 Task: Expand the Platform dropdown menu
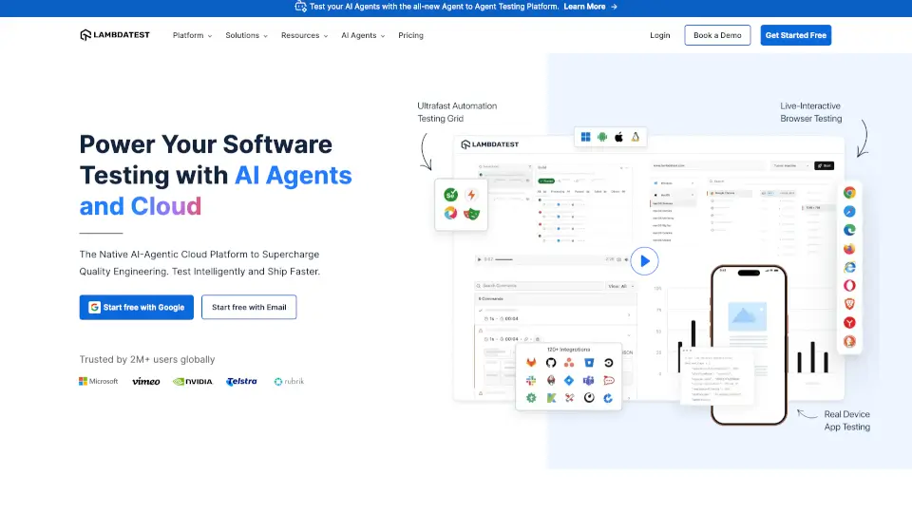tap(192, 35)
